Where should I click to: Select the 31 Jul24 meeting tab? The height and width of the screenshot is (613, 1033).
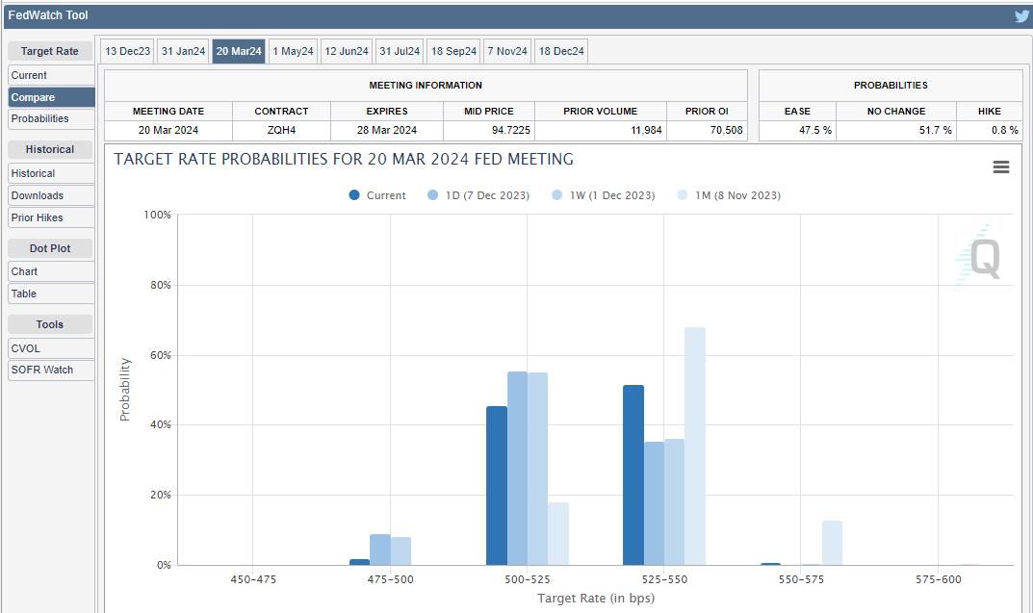coord(400,51)
